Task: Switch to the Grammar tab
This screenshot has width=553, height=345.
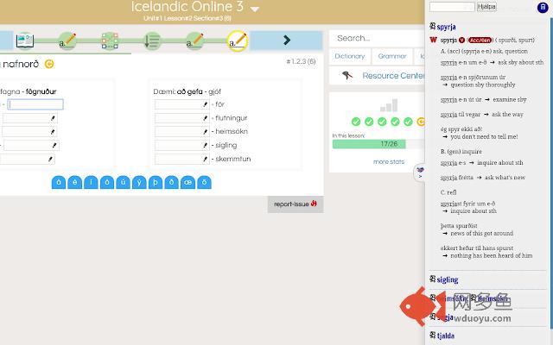Action: click(391, 56)
